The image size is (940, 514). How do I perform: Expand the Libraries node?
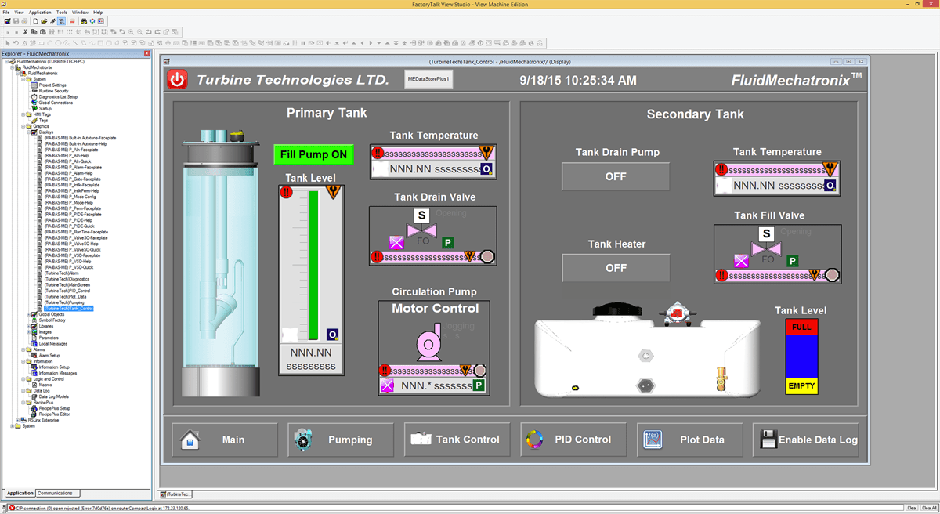29,326
